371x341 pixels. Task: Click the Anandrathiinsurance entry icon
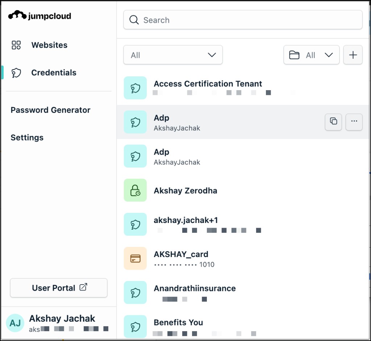click(136, 292)
